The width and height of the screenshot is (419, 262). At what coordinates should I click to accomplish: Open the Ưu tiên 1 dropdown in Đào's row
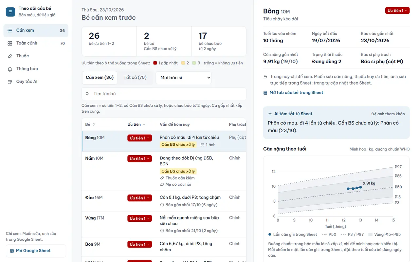139,198
